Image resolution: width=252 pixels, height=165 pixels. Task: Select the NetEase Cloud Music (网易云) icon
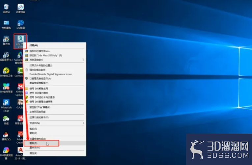coord(19,120)
